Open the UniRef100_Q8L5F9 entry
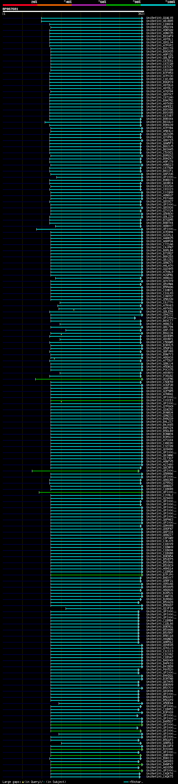The height and width of the screenshot is (784, 178). [x=160, y=58]
